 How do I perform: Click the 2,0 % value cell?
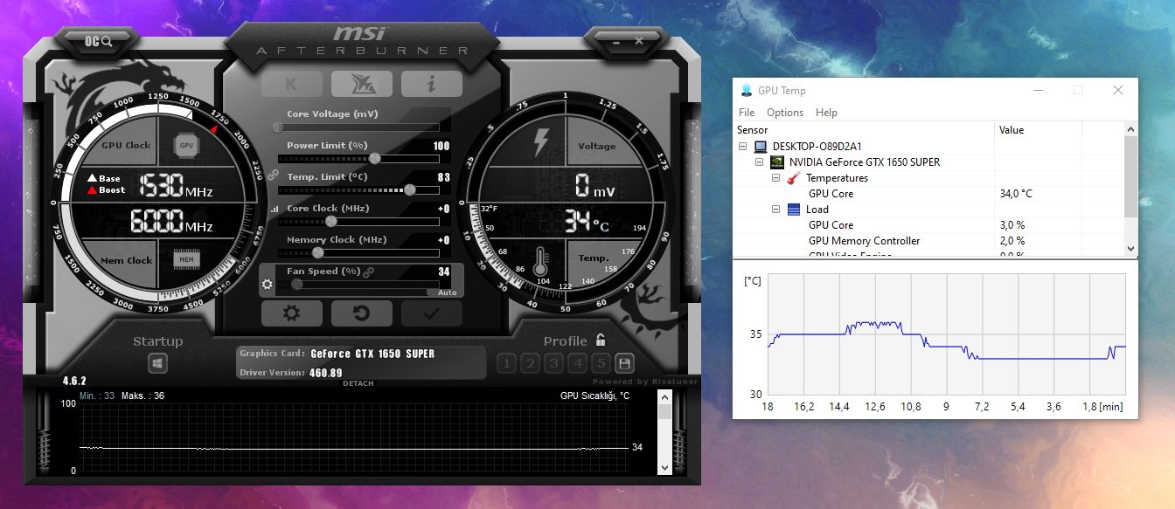tap(1012, 241)
